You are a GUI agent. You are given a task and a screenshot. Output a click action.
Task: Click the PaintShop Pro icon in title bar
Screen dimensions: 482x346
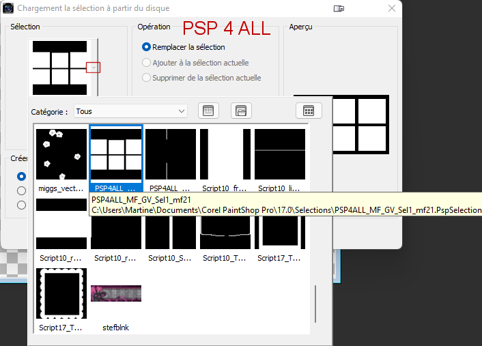coord(8,8)
